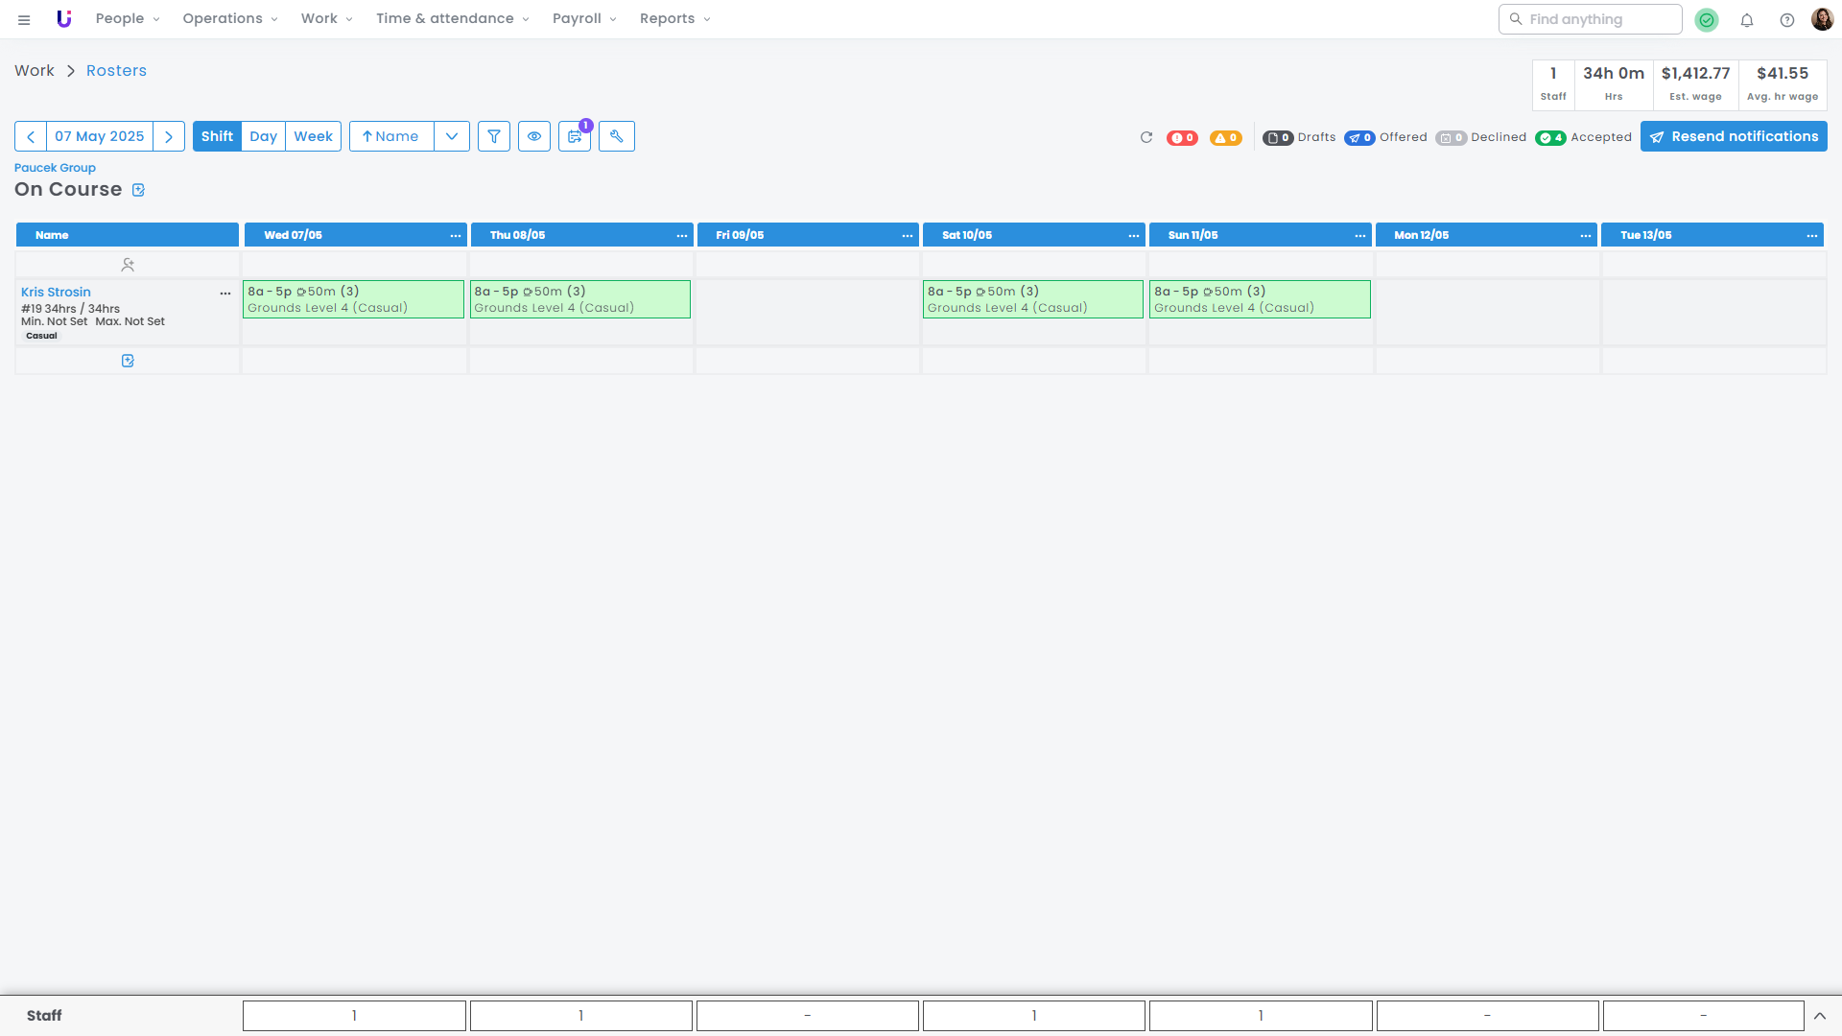Click the roster calendar icon with badge
Viewport: 1842px width, 1036px height.
[575, 136]
